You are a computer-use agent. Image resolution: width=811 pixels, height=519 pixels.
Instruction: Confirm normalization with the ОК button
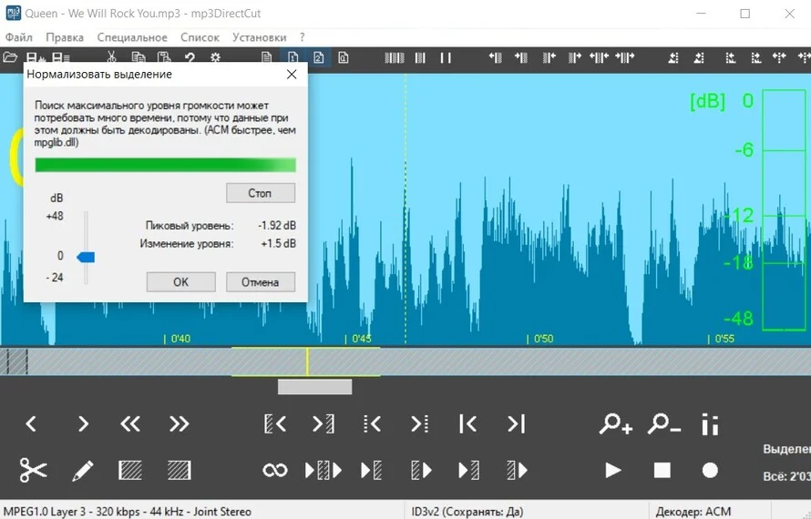pyautogui.click(x=181, y=281)
